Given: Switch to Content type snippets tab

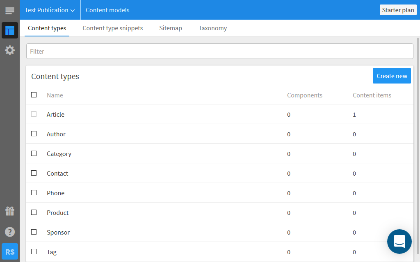Looking at the screenshot, I should (x=113, y=28).
